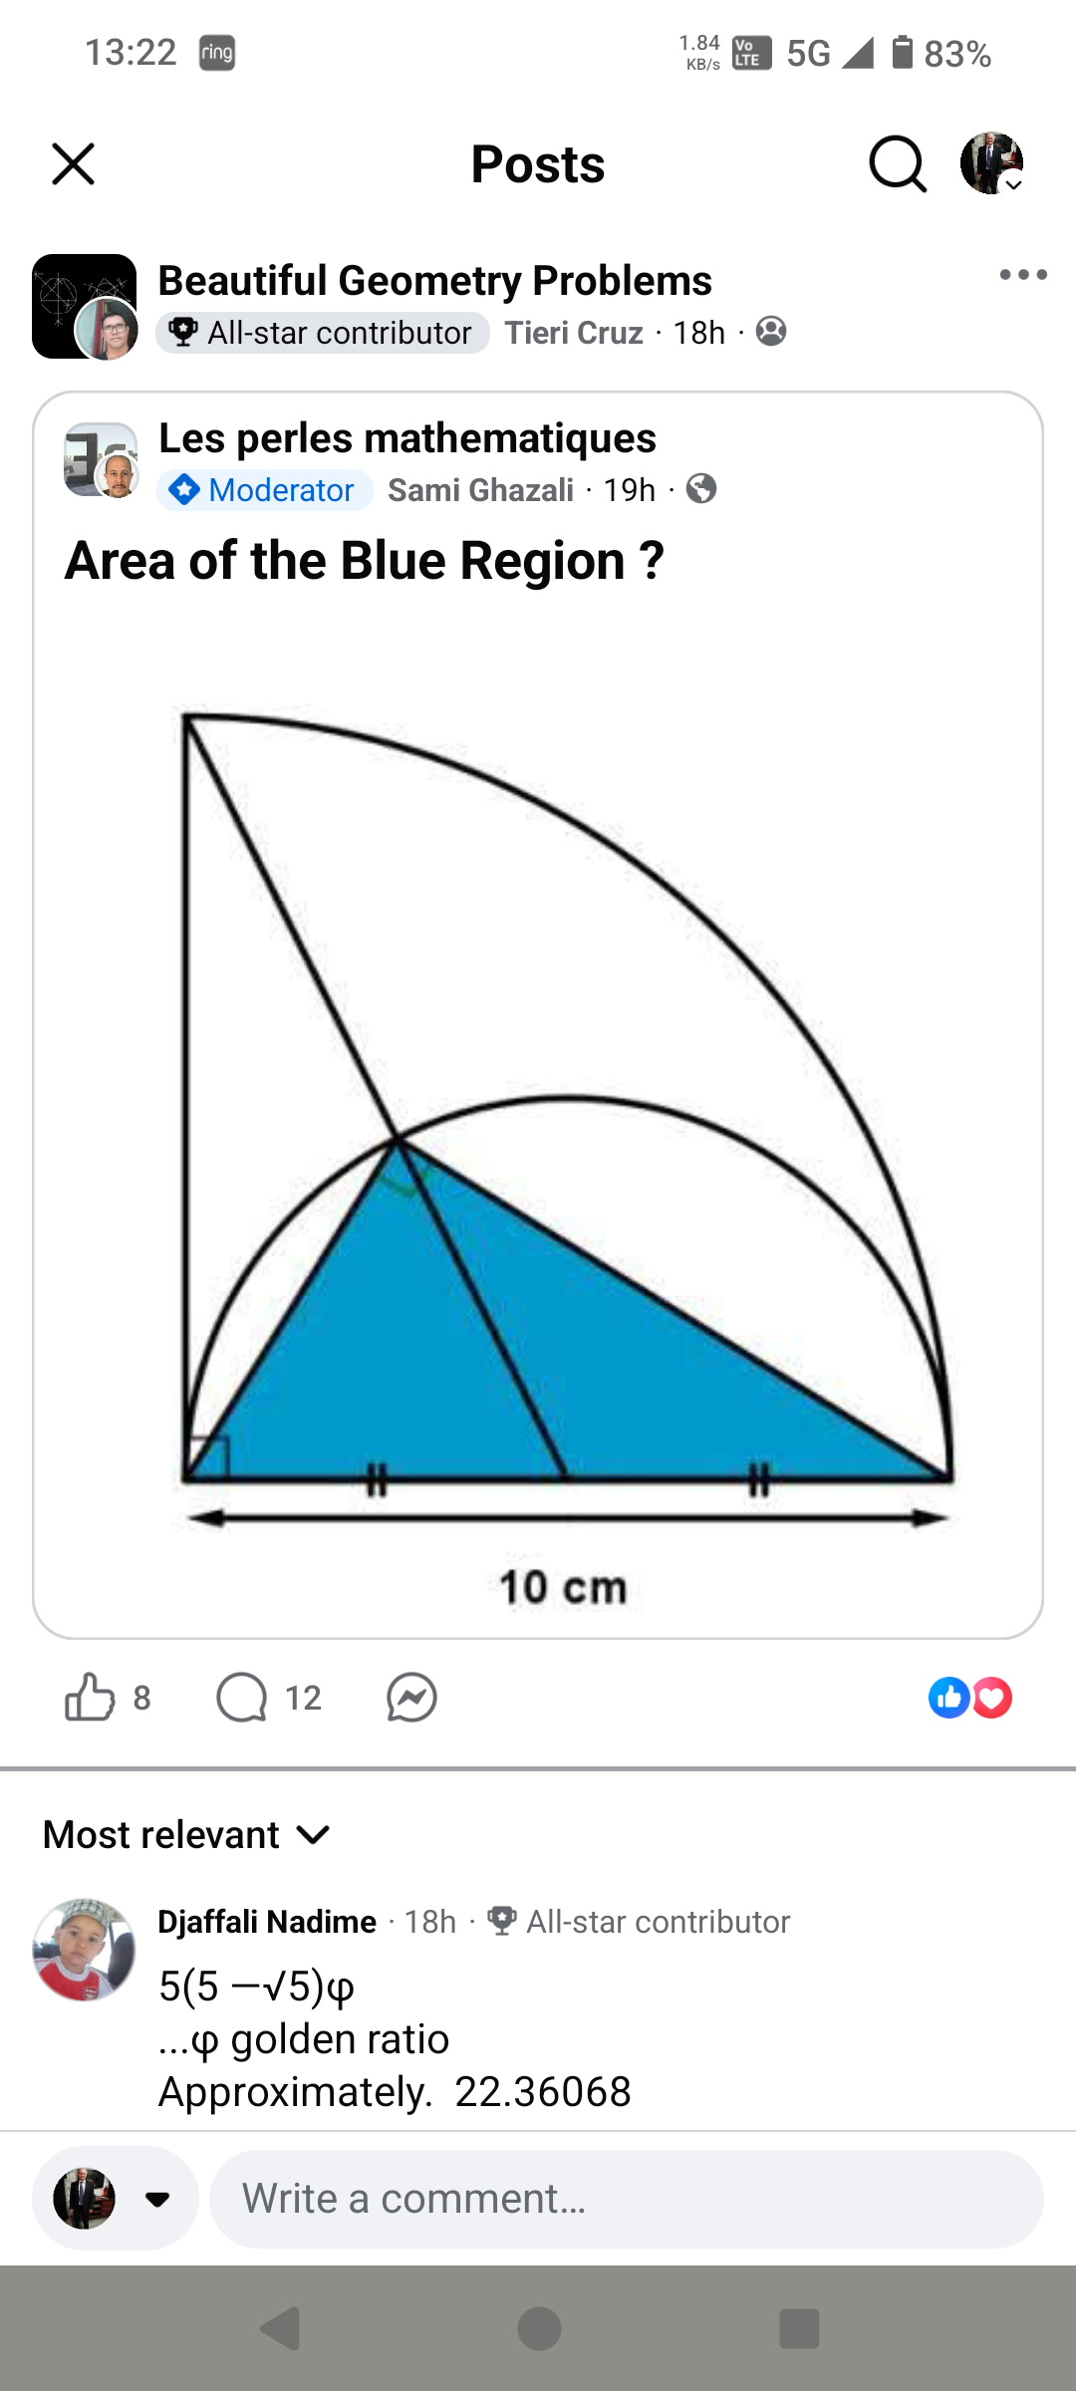Focus the Write a comment field

tap(626, 2199)
